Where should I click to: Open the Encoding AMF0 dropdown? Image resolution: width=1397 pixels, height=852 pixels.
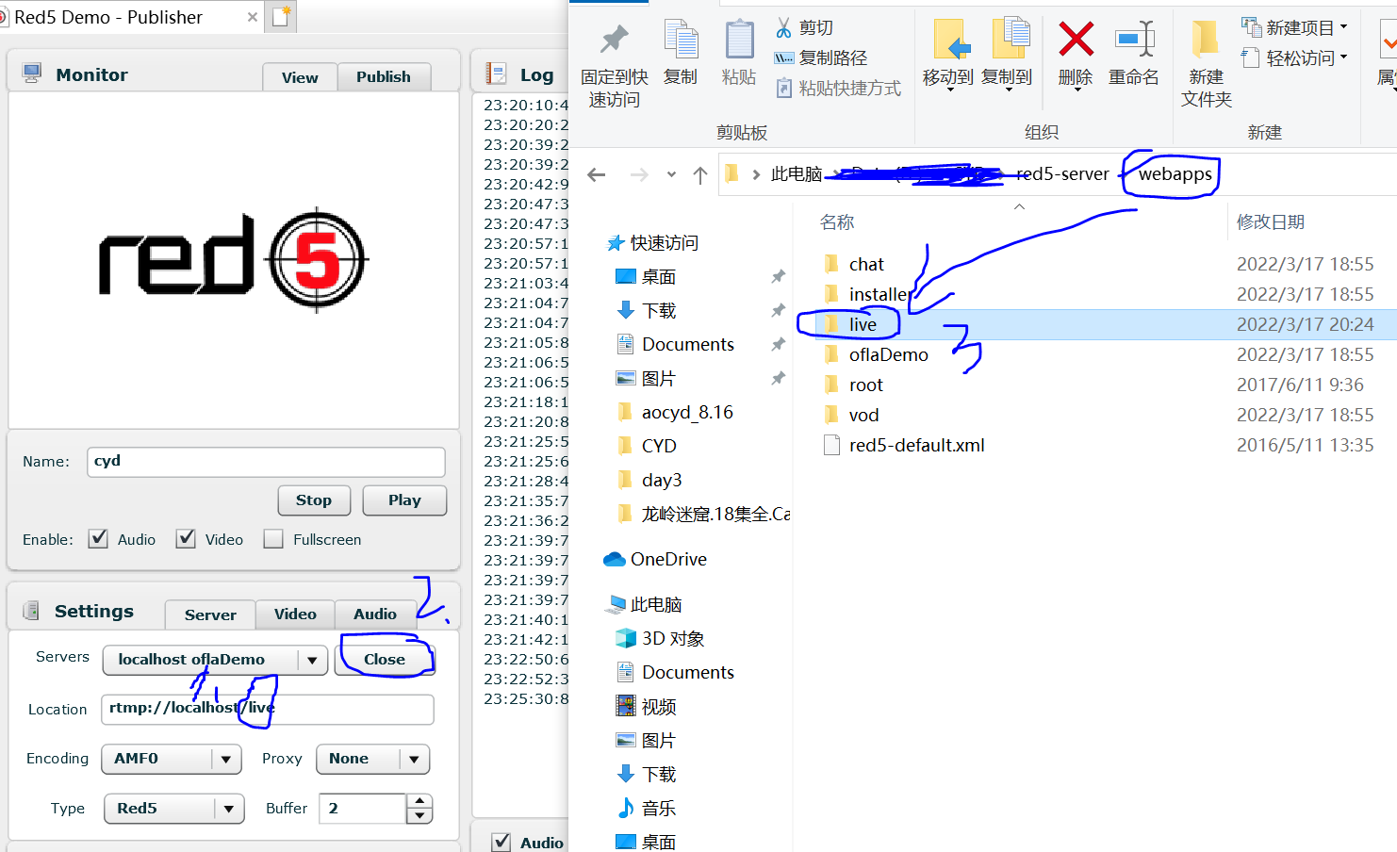[x=225, y=759]
